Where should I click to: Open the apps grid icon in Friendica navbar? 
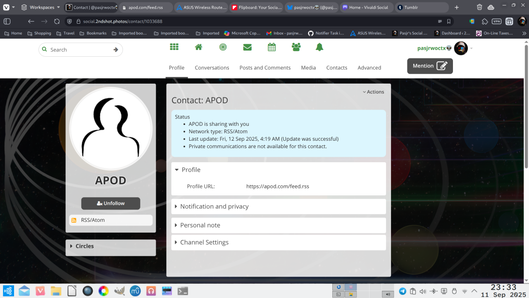174,47
